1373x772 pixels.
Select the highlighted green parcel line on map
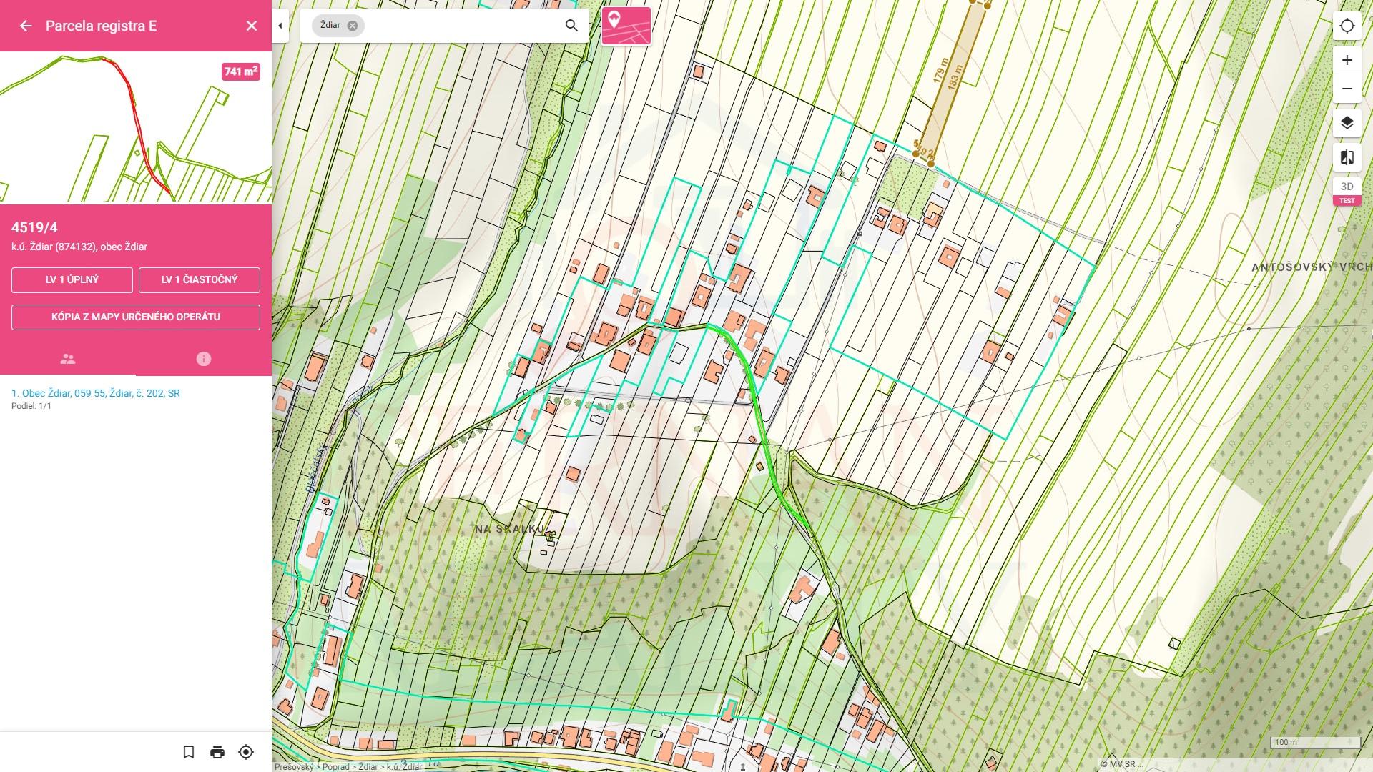[x=755, y=400]
